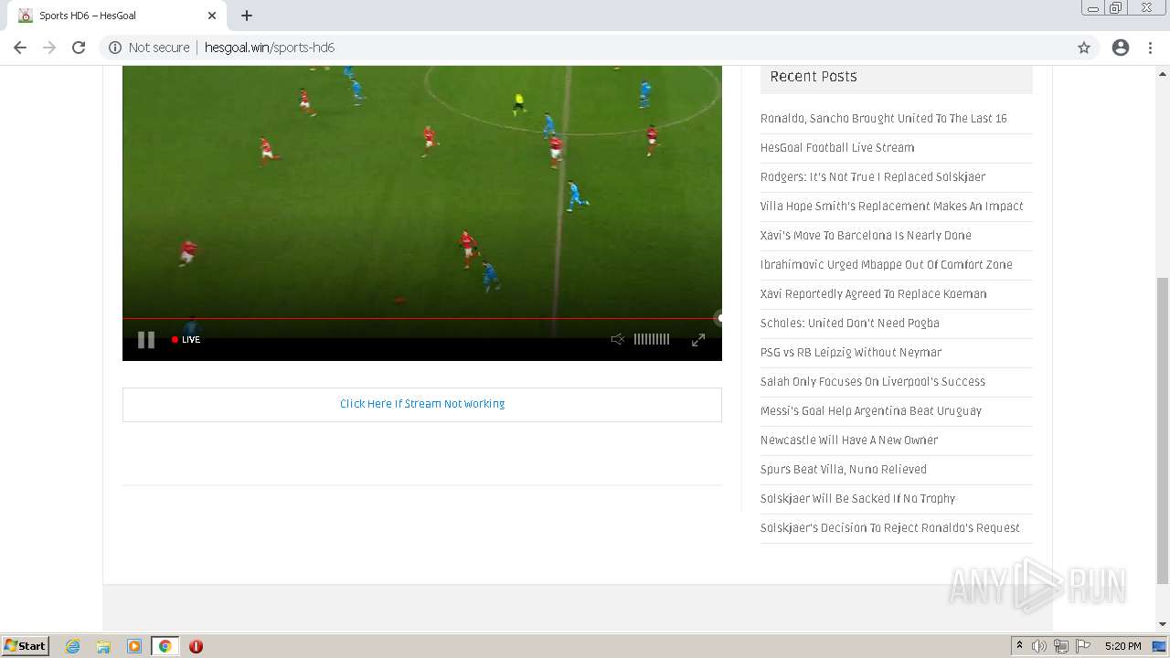
Task: Open Windows Media Player taskbar icon
Action: [x=134, y=646]
